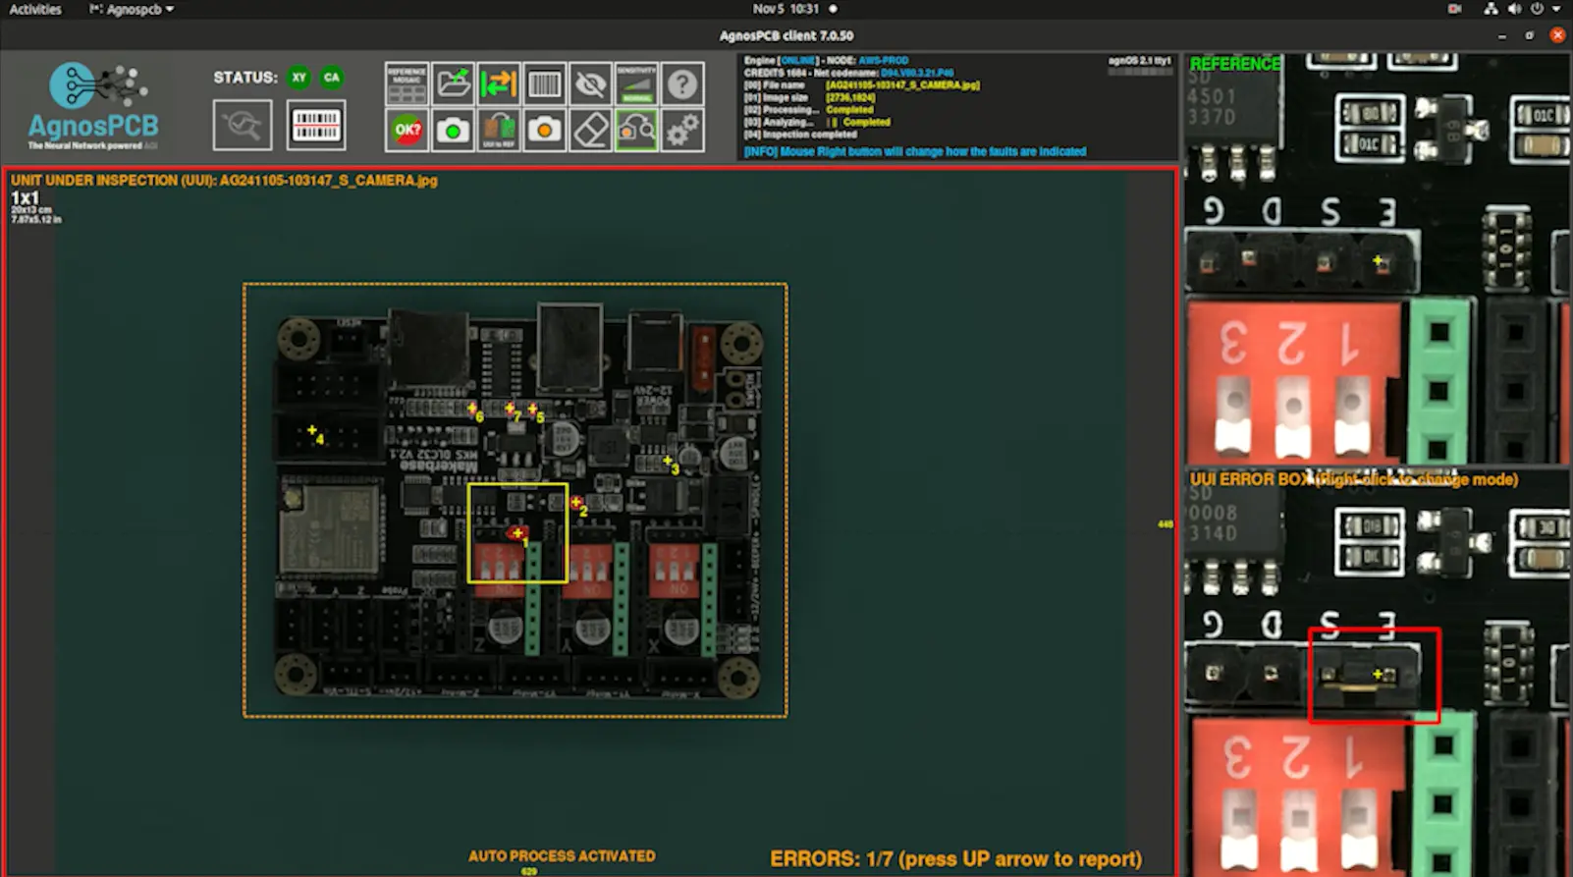The width and height of the screenshot is (1573, 877).
Task: Open the Activities overview
Action: [35, 9]
